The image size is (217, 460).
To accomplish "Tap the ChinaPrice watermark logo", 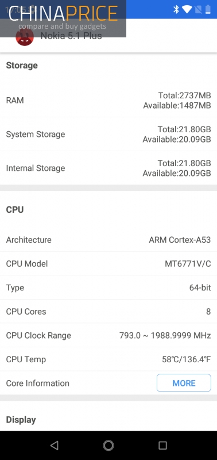I will 63,17.
